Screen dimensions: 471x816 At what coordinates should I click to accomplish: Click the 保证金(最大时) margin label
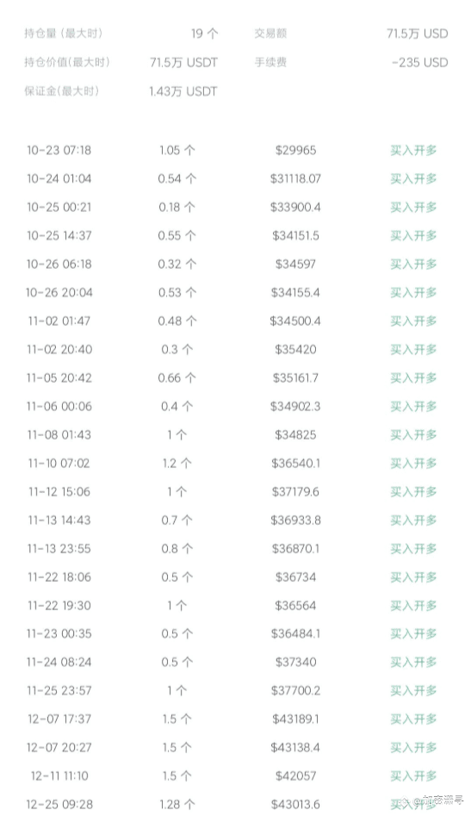coord(61,91)
